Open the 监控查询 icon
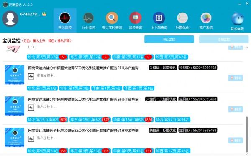The height and width of the screenshot is (156, 251). [x=136, y=18]
